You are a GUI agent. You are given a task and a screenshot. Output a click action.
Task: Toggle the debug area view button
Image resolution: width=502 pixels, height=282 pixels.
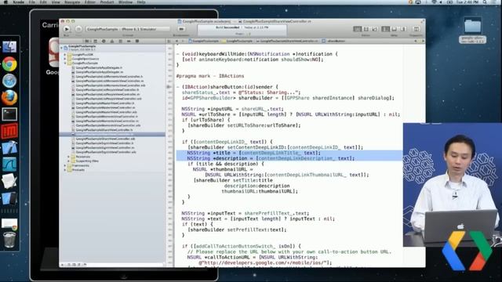395,29
